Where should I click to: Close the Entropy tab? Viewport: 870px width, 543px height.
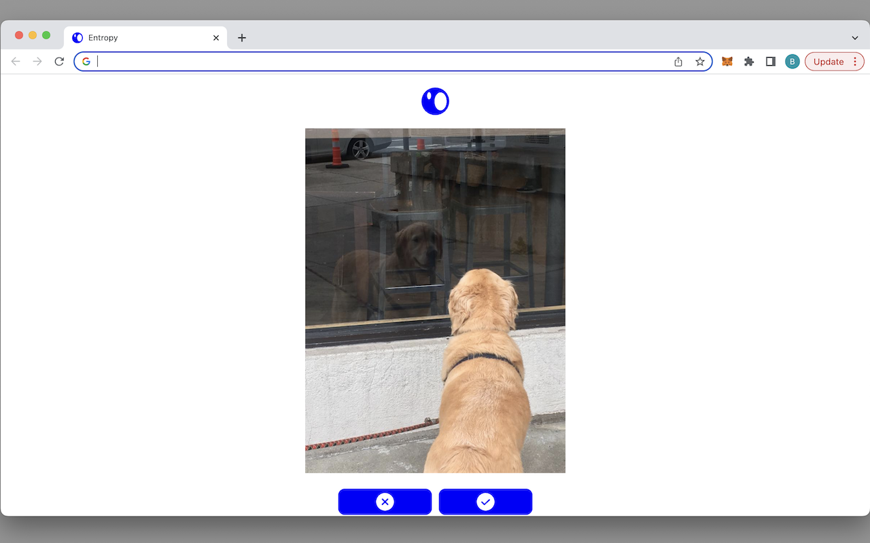(x=216, y=38)
